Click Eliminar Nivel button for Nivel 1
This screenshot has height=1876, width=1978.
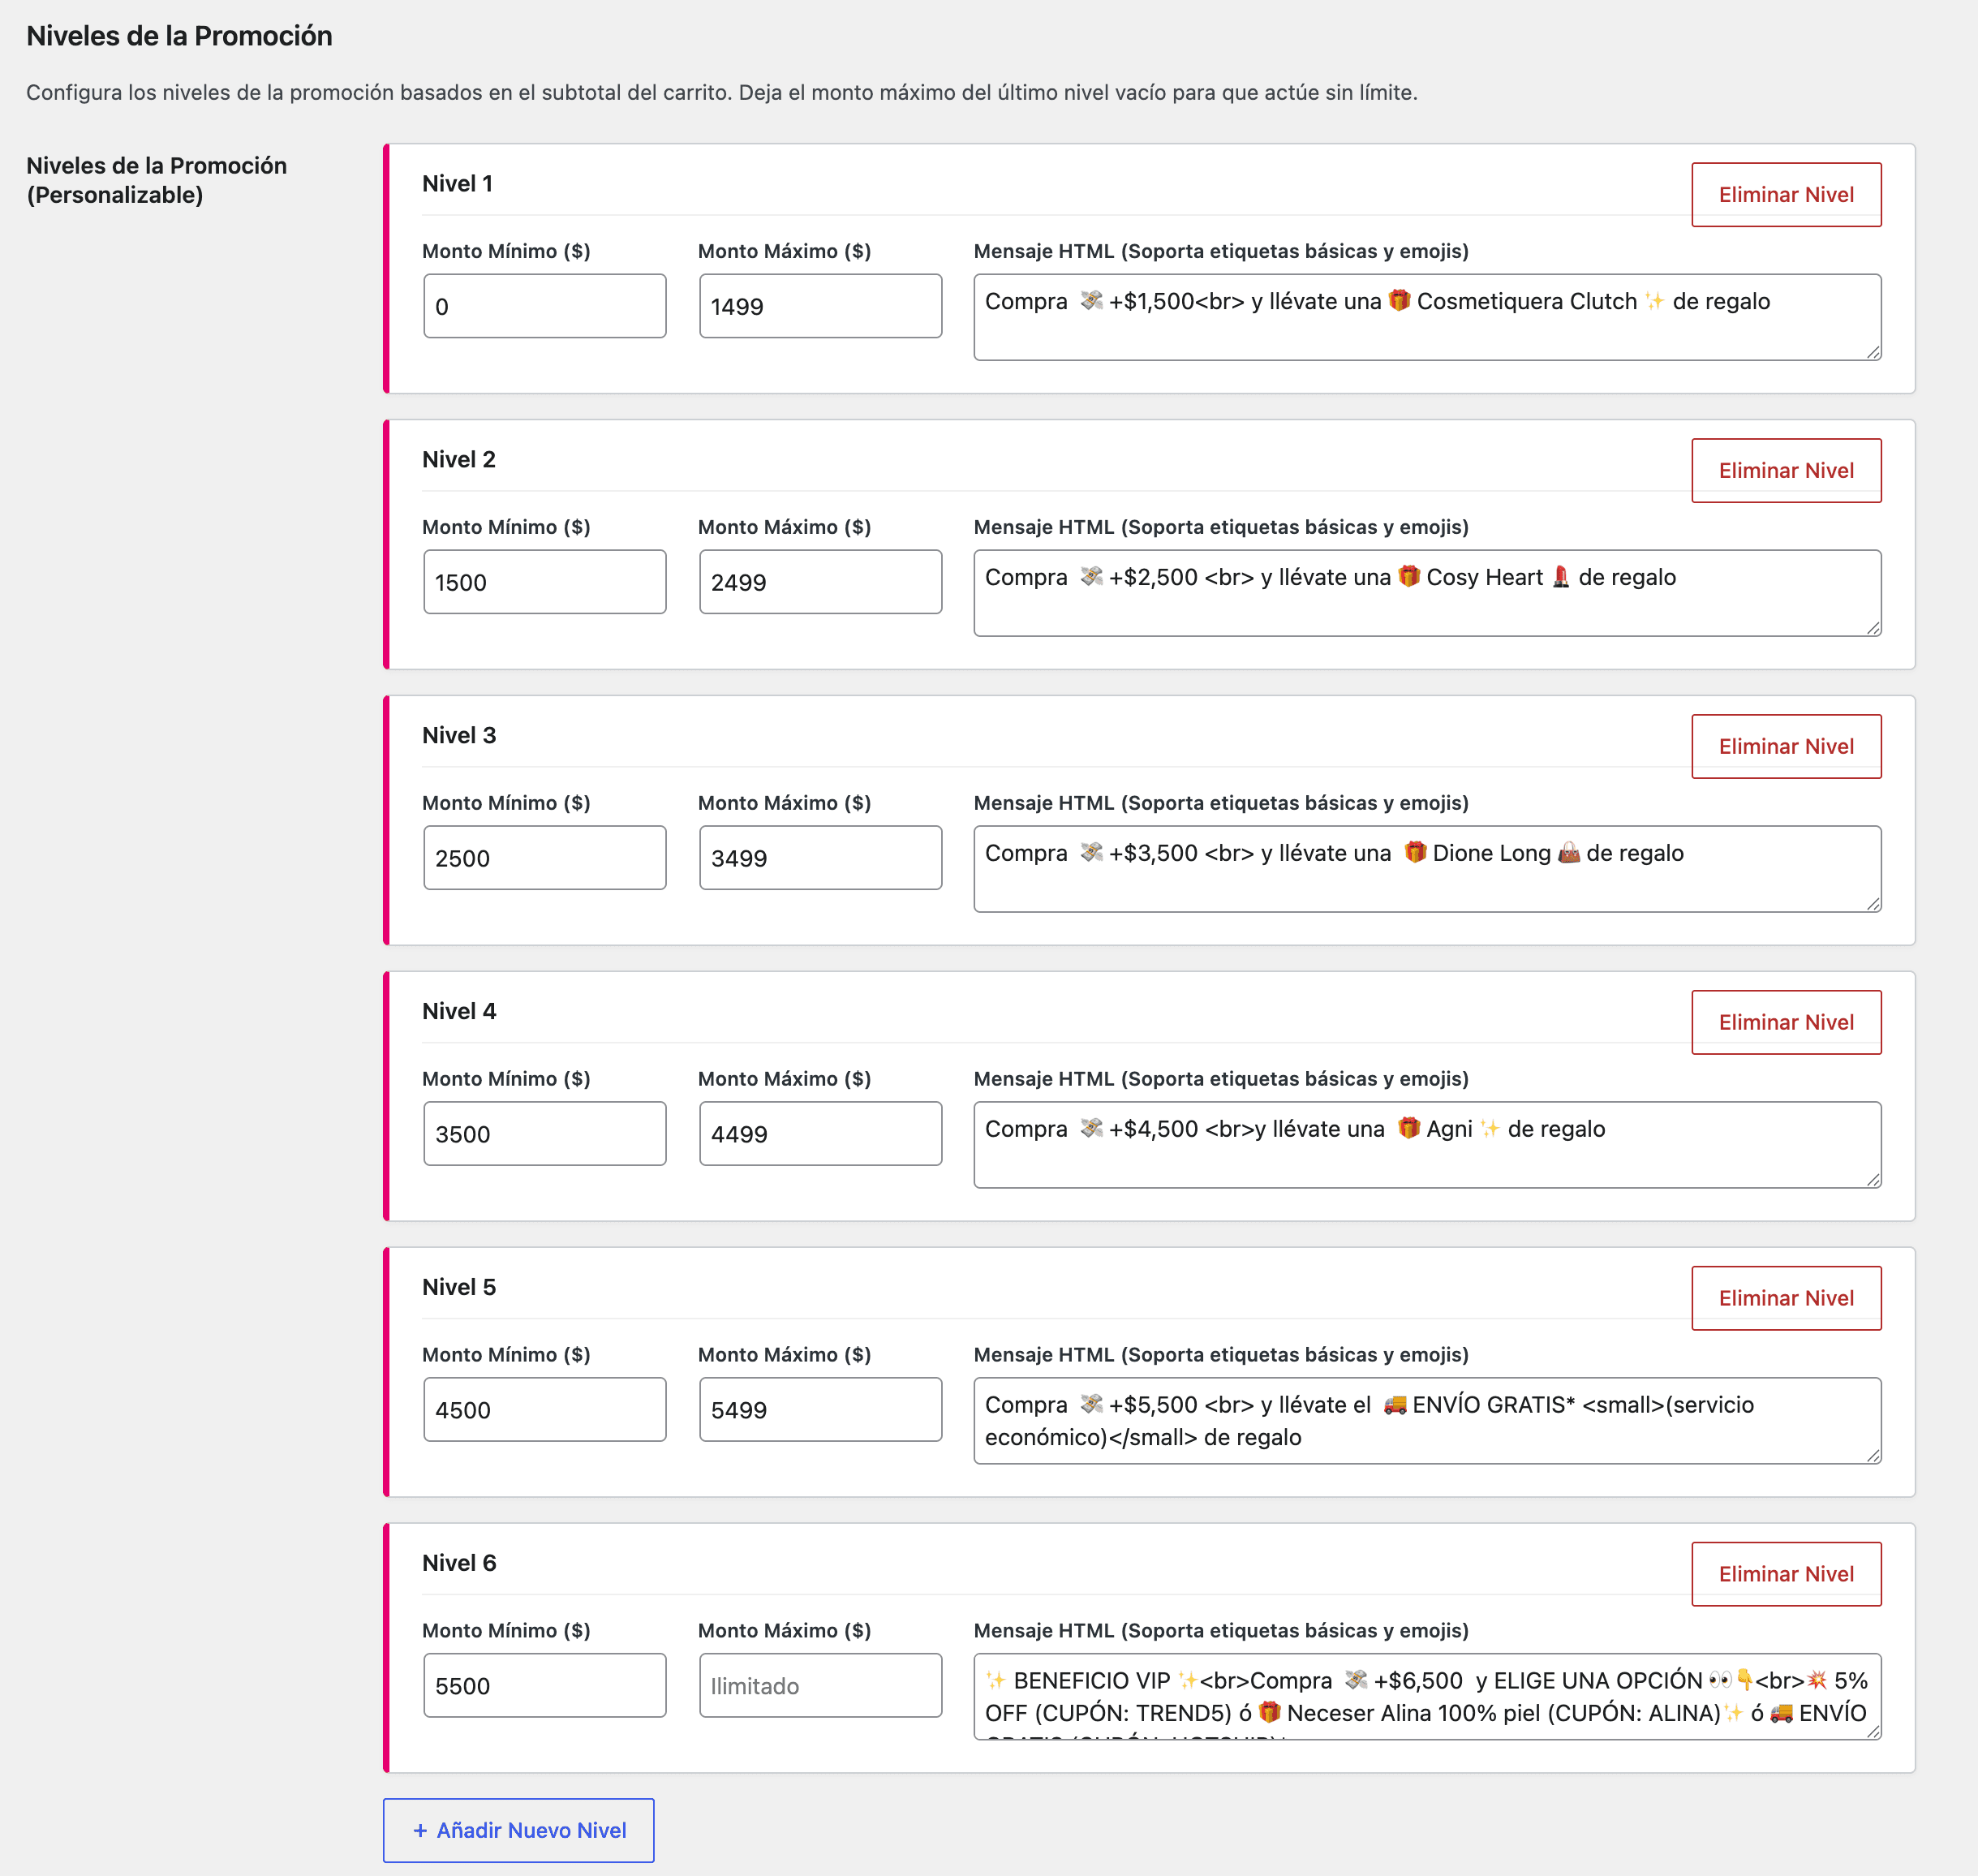pos(1786,195)
